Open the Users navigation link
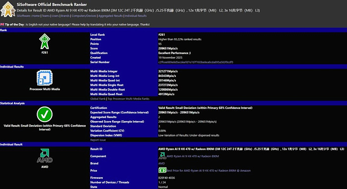Viewport: 347px width, 189px height. pos(56,16)
